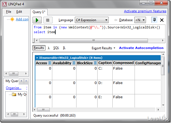The height and width of the screenshot is (123, 171).
Task: Switch to the IL tab
Action: tap(64, 48)
